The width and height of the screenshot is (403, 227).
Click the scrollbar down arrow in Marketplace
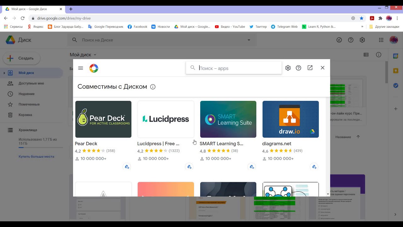[328, 194]
